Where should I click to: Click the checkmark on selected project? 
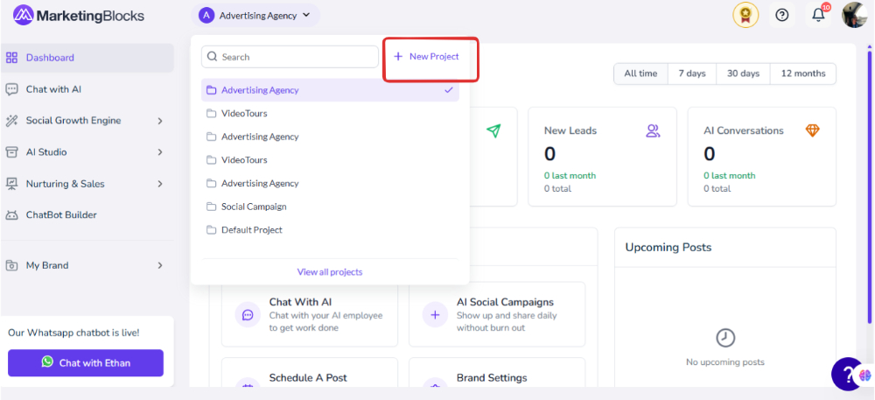[449, 90]
